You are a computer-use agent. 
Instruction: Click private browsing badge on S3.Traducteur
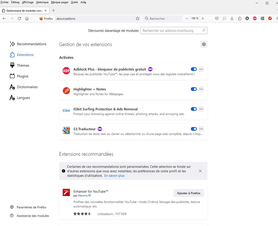pos(100,129)
